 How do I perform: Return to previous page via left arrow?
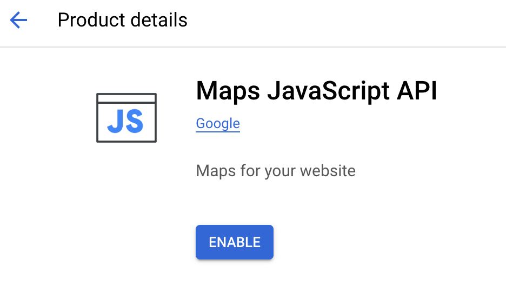(x=18, y=21)
